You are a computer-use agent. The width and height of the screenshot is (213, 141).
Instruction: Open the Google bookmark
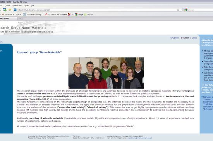click(x=79, y=15)
